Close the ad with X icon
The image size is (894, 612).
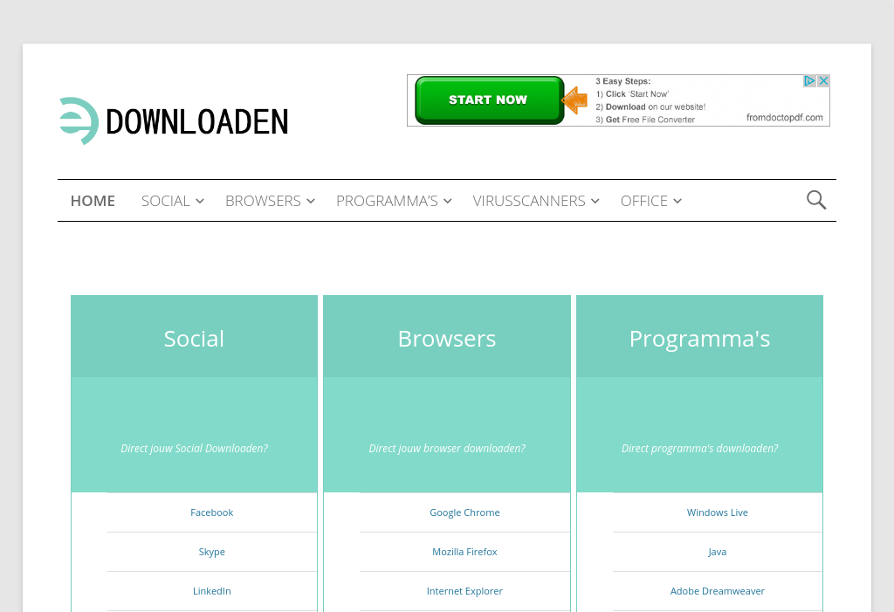(823, 81)
